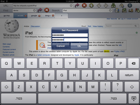Tap the red stop loading icon in URL row

tap(84, 5)
